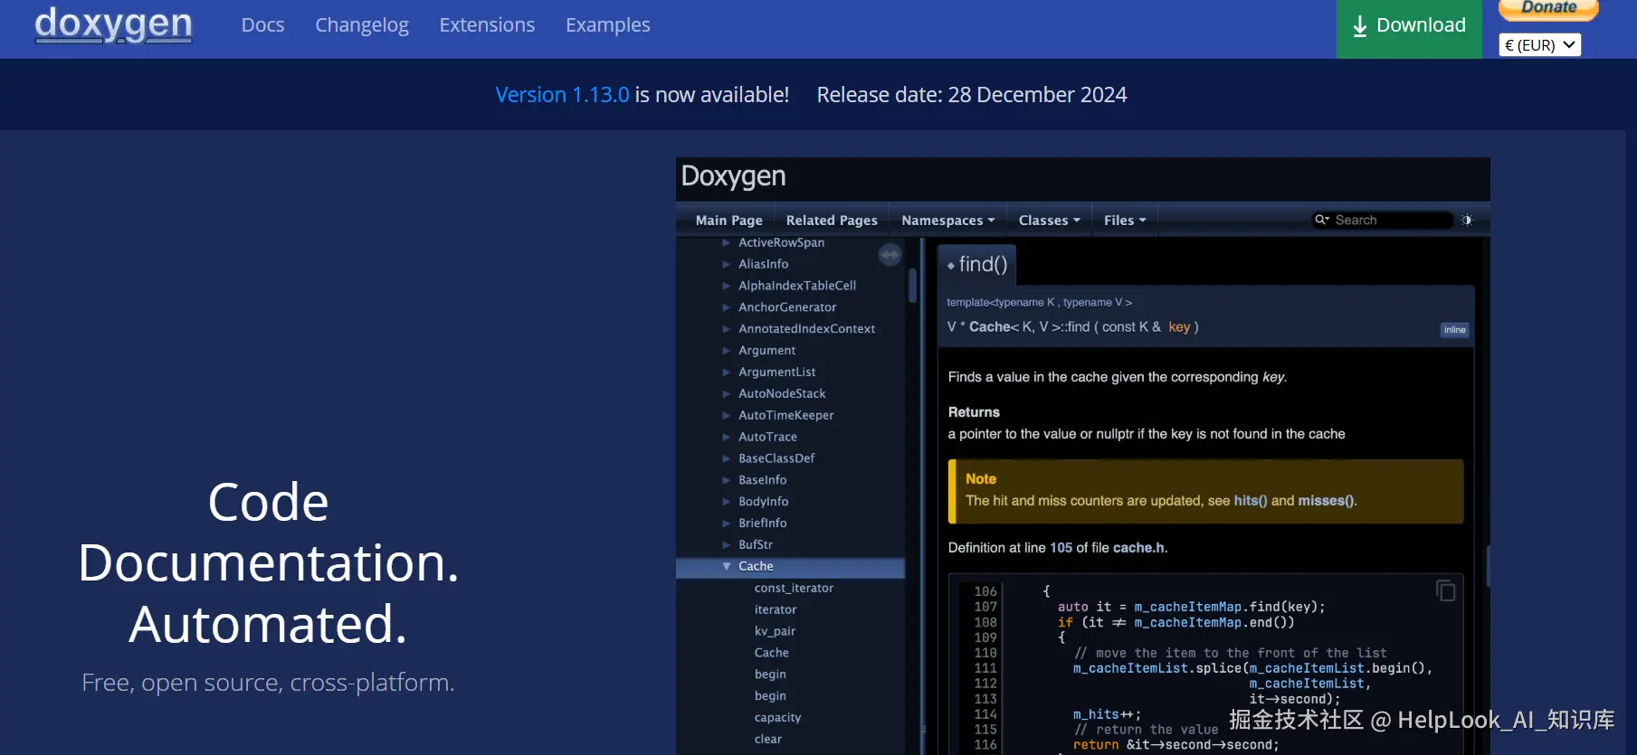Collapse the Cache tree node

726,566
